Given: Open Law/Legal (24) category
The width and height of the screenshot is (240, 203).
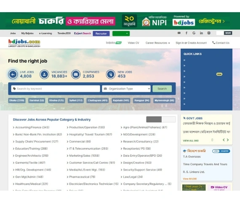Looking at the screenshot, I should point(133,177).
